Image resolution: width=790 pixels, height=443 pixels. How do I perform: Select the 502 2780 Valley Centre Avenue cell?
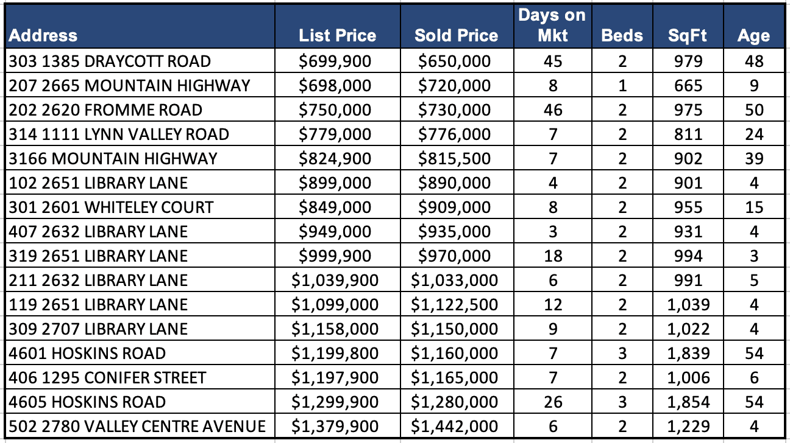(x=137, y=427)
